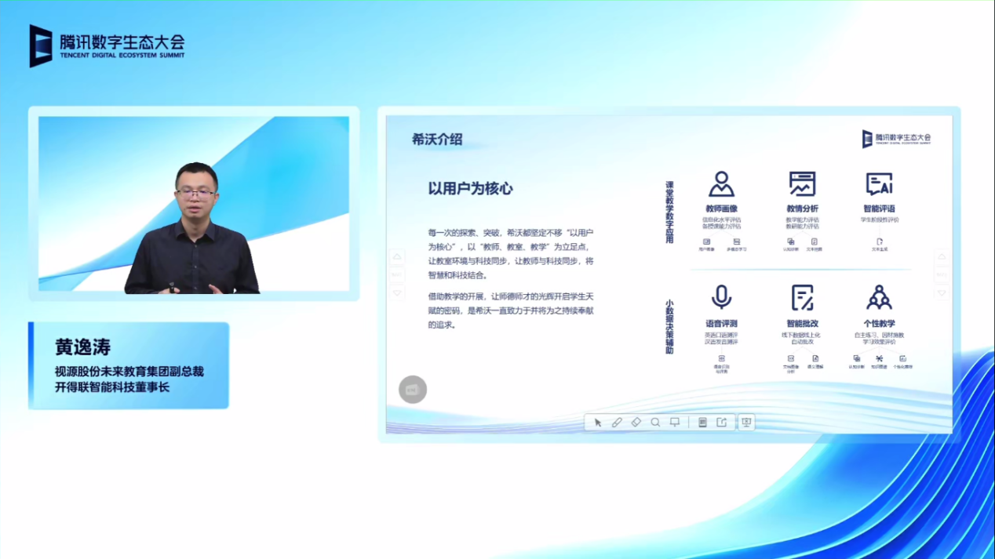Screen dimensions: 995x559
Task: Click the 教师画像 person icon
Action: (x=721, y=184)
